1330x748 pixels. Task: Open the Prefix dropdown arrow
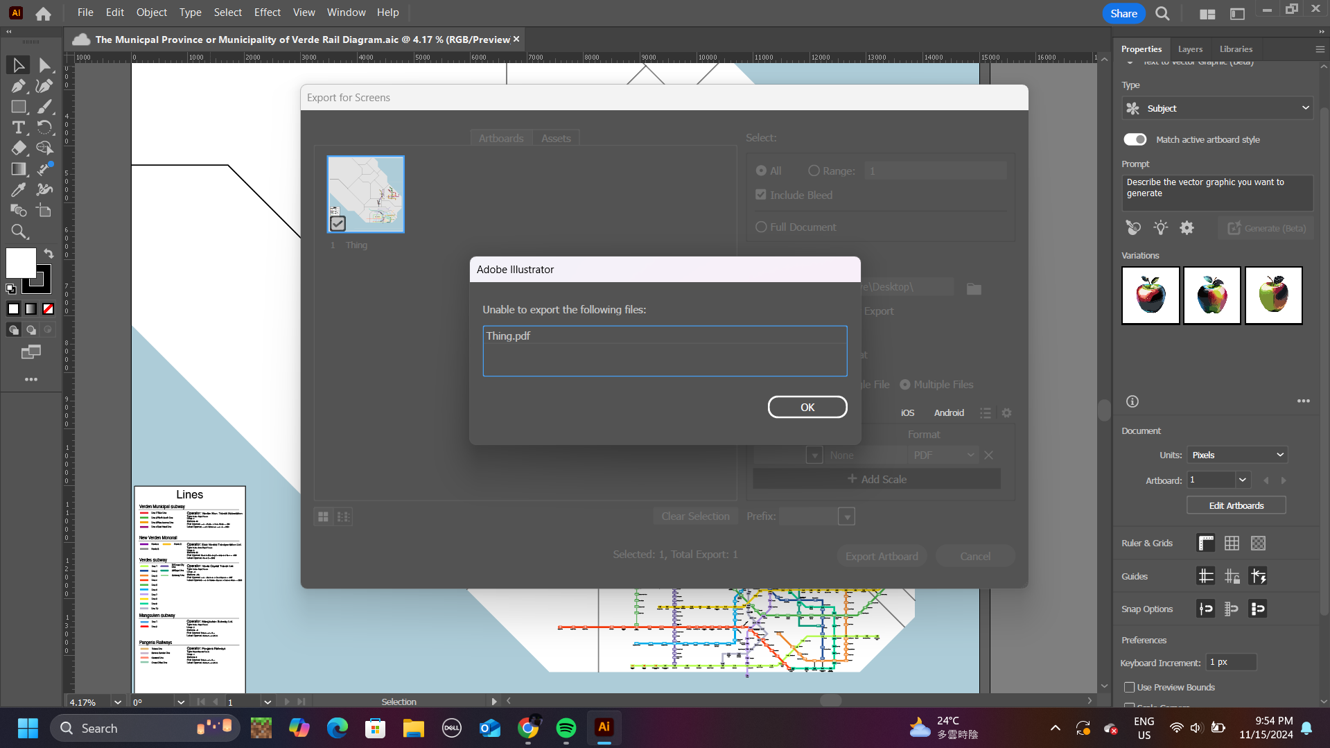pyautogui.click(x=846, y=516)
